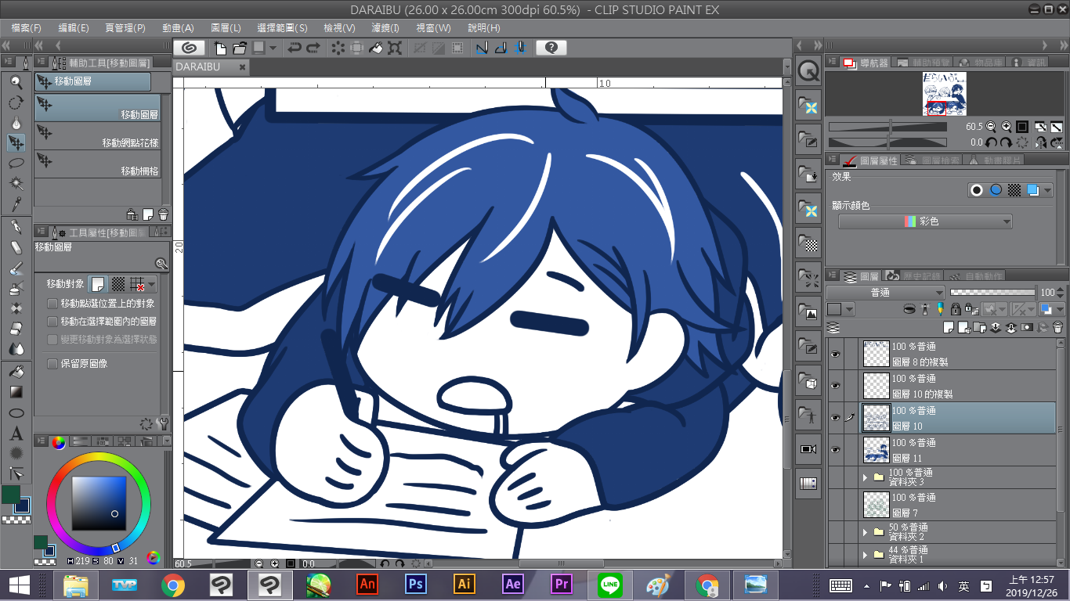The width and height of the screenshot is (1070, 601).
Task: Expand the 資料夾 1 folder
Action: (866, 555)
